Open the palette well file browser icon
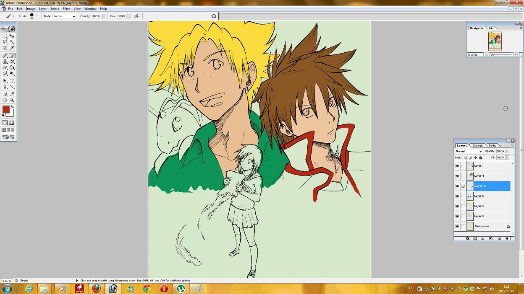524x294 pixels. point(214,16)
